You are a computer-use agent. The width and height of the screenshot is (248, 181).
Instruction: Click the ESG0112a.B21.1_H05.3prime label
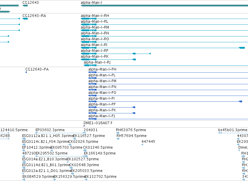click(x=48, y=136)
